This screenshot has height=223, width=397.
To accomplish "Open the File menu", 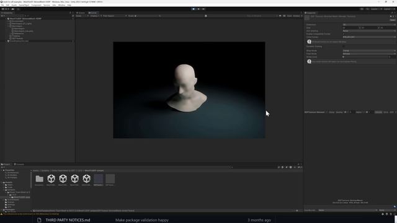I will (2, 5).
